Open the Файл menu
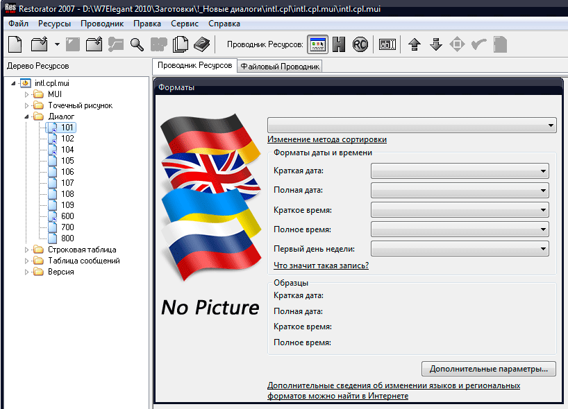This screenshot has width=568, height=409. [19, 24]
